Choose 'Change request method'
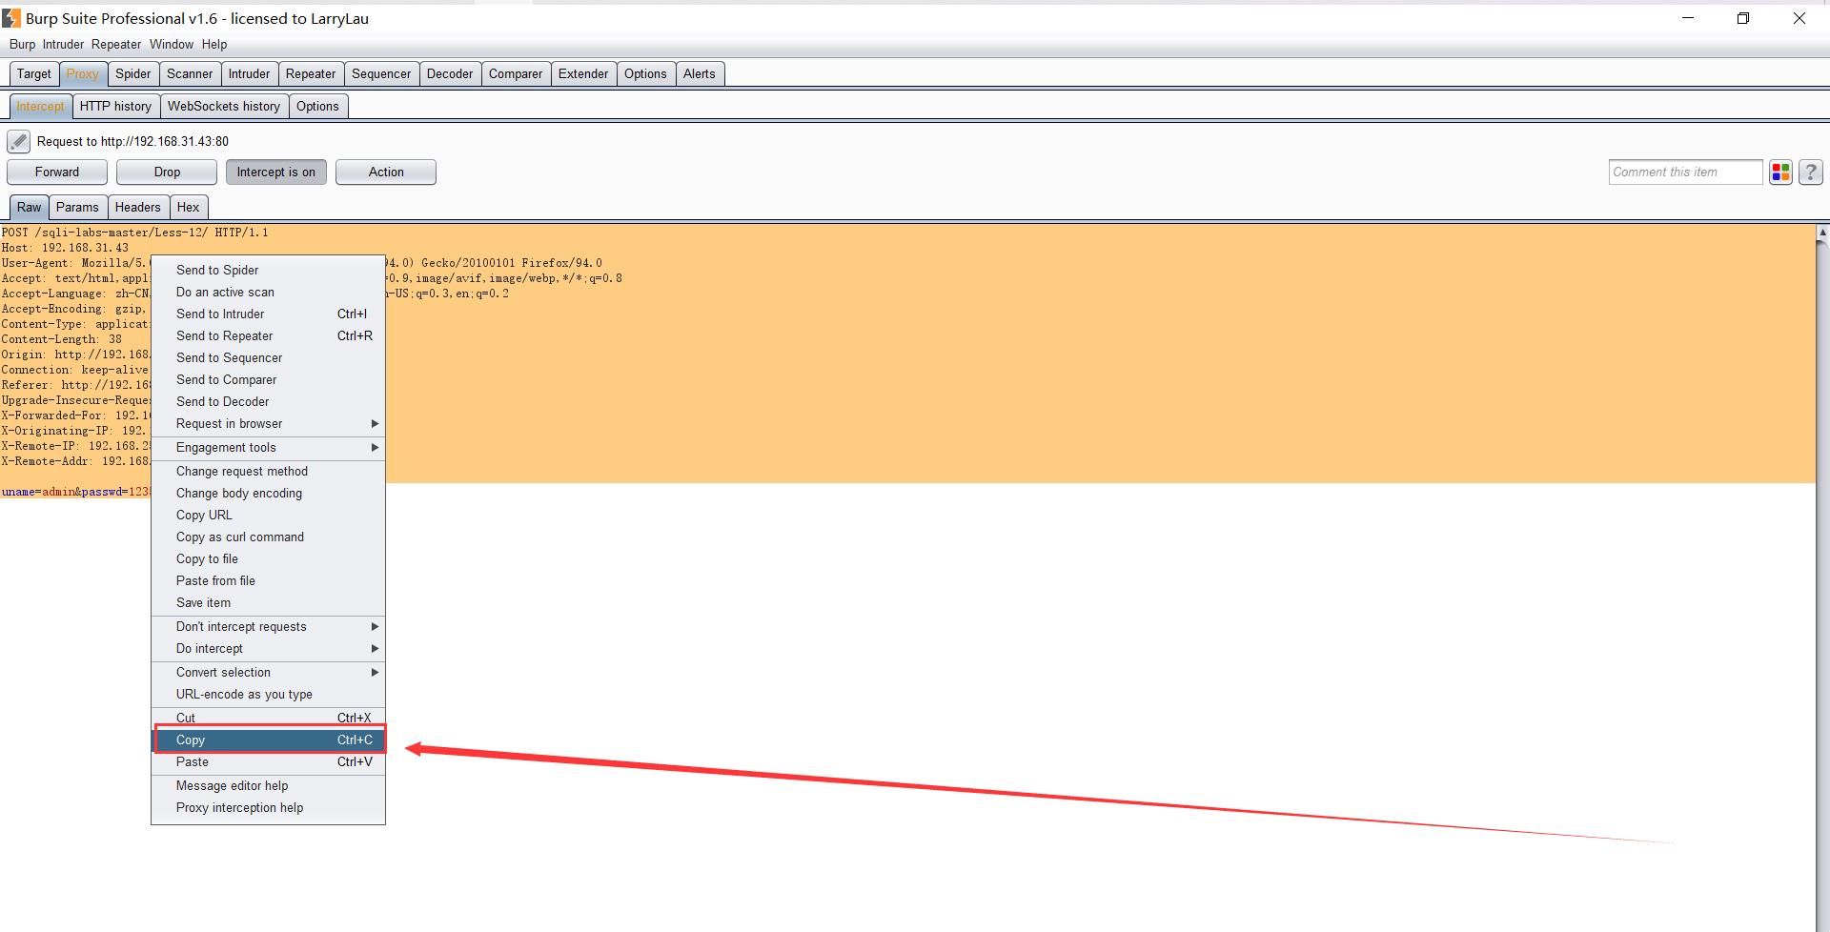This screenshot has width=1830, height=932. (268, 472)
